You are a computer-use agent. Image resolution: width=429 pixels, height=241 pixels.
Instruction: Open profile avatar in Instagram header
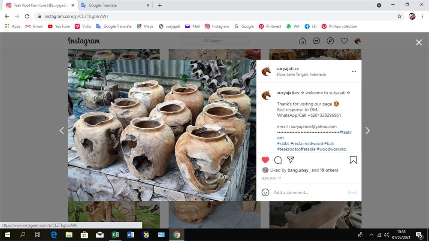358,41
